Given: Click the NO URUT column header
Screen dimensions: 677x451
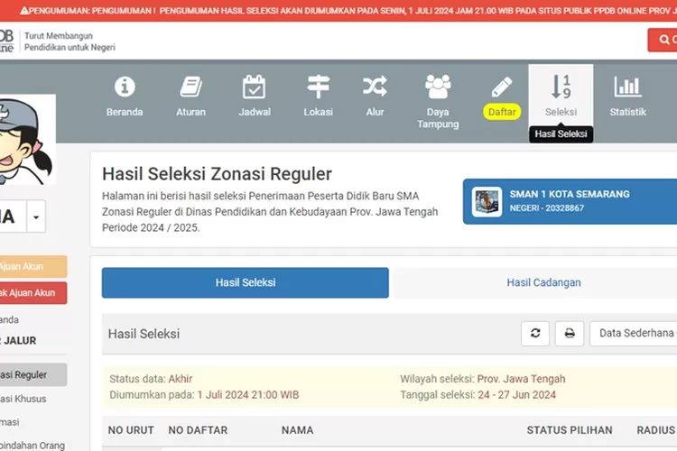Looking at the screenshot, I should tap(131, 430).
